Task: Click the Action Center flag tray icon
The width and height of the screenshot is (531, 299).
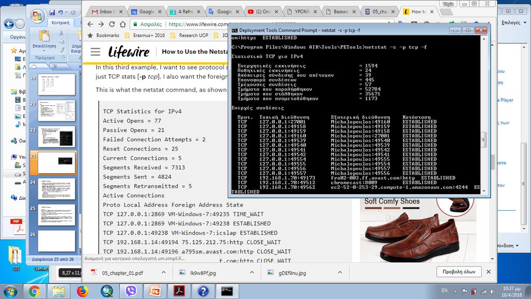Action: (465, 292)
